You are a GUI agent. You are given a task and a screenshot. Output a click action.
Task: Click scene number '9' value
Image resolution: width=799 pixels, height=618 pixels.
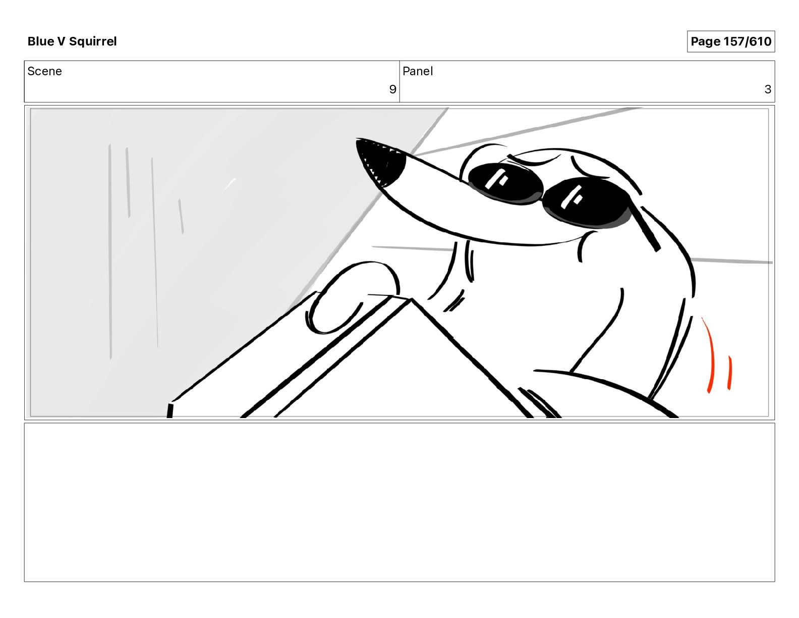[392, 89]
